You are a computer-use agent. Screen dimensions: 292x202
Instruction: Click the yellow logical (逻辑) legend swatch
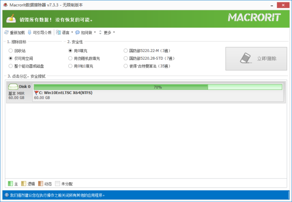tap(24, 184)
